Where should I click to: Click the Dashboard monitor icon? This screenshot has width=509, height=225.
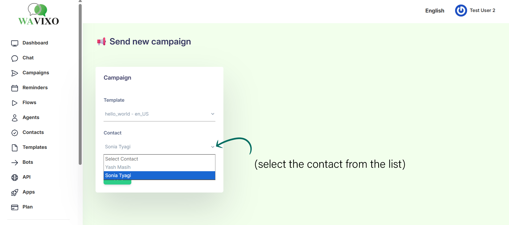pyautogui.click(x=15, y=43)
